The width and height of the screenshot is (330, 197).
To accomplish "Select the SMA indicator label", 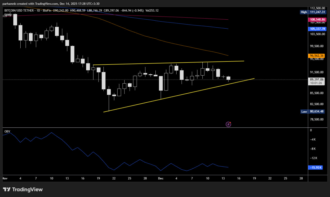I will pos(7,15).
